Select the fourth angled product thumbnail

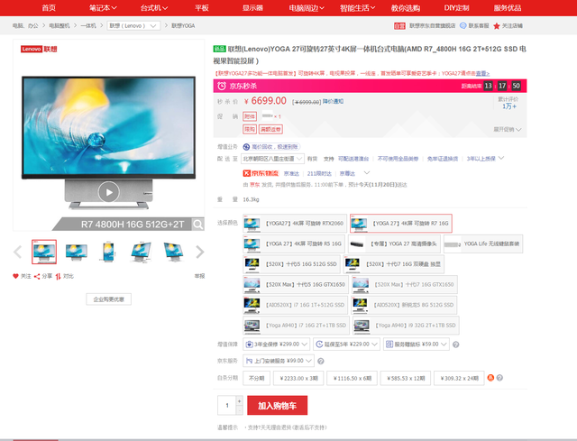141,252
